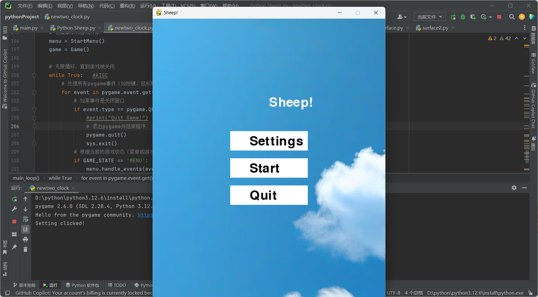Open the user account dropdown icon
This screenshot has height=297, width=538.
[x=402, y=17]
